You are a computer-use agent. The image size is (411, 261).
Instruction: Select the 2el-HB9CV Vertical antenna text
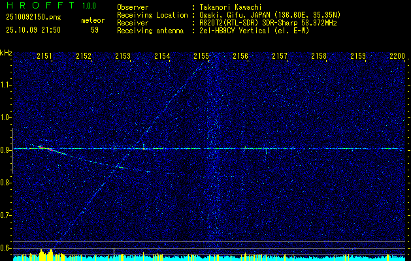click(x=254, y=31)
